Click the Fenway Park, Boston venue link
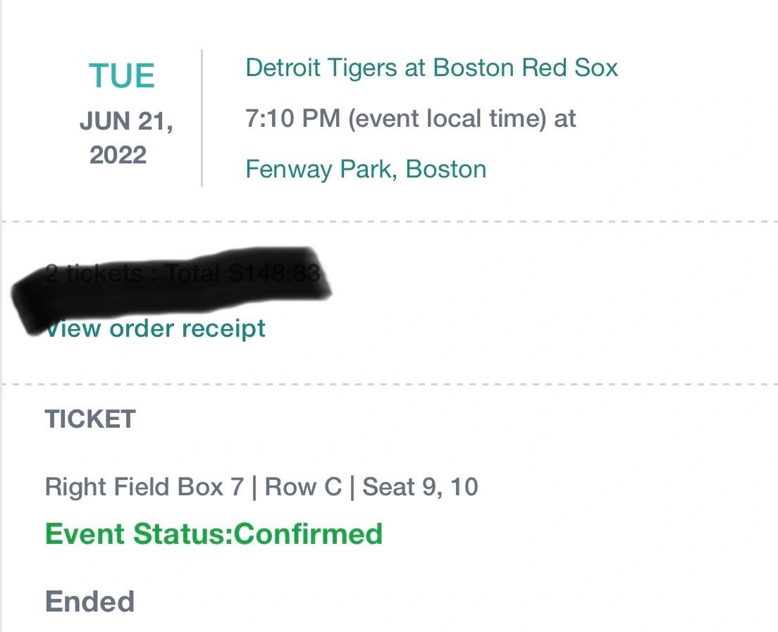The height and width of the screenshot is (632, 778). point(365,170)
